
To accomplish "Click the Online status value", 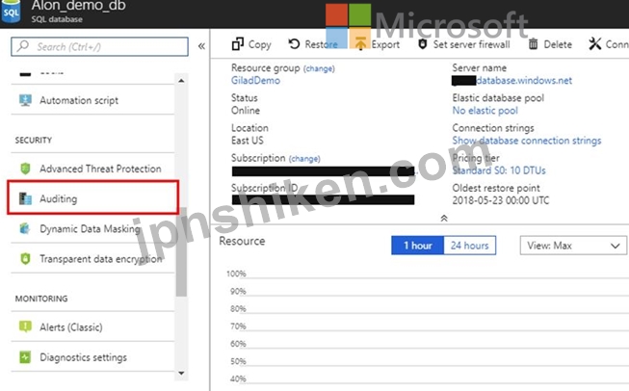I will 246,111.
